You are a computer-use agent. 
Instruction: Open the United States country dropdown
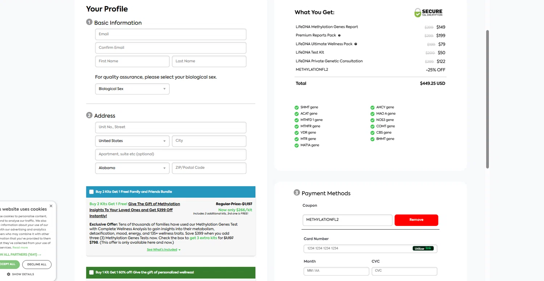pyautogui.click(x=132, y=141)
